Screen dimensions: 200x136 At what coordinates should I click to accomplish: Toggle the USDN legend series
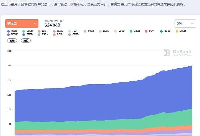pyautogui.click(x=135, y=31)
